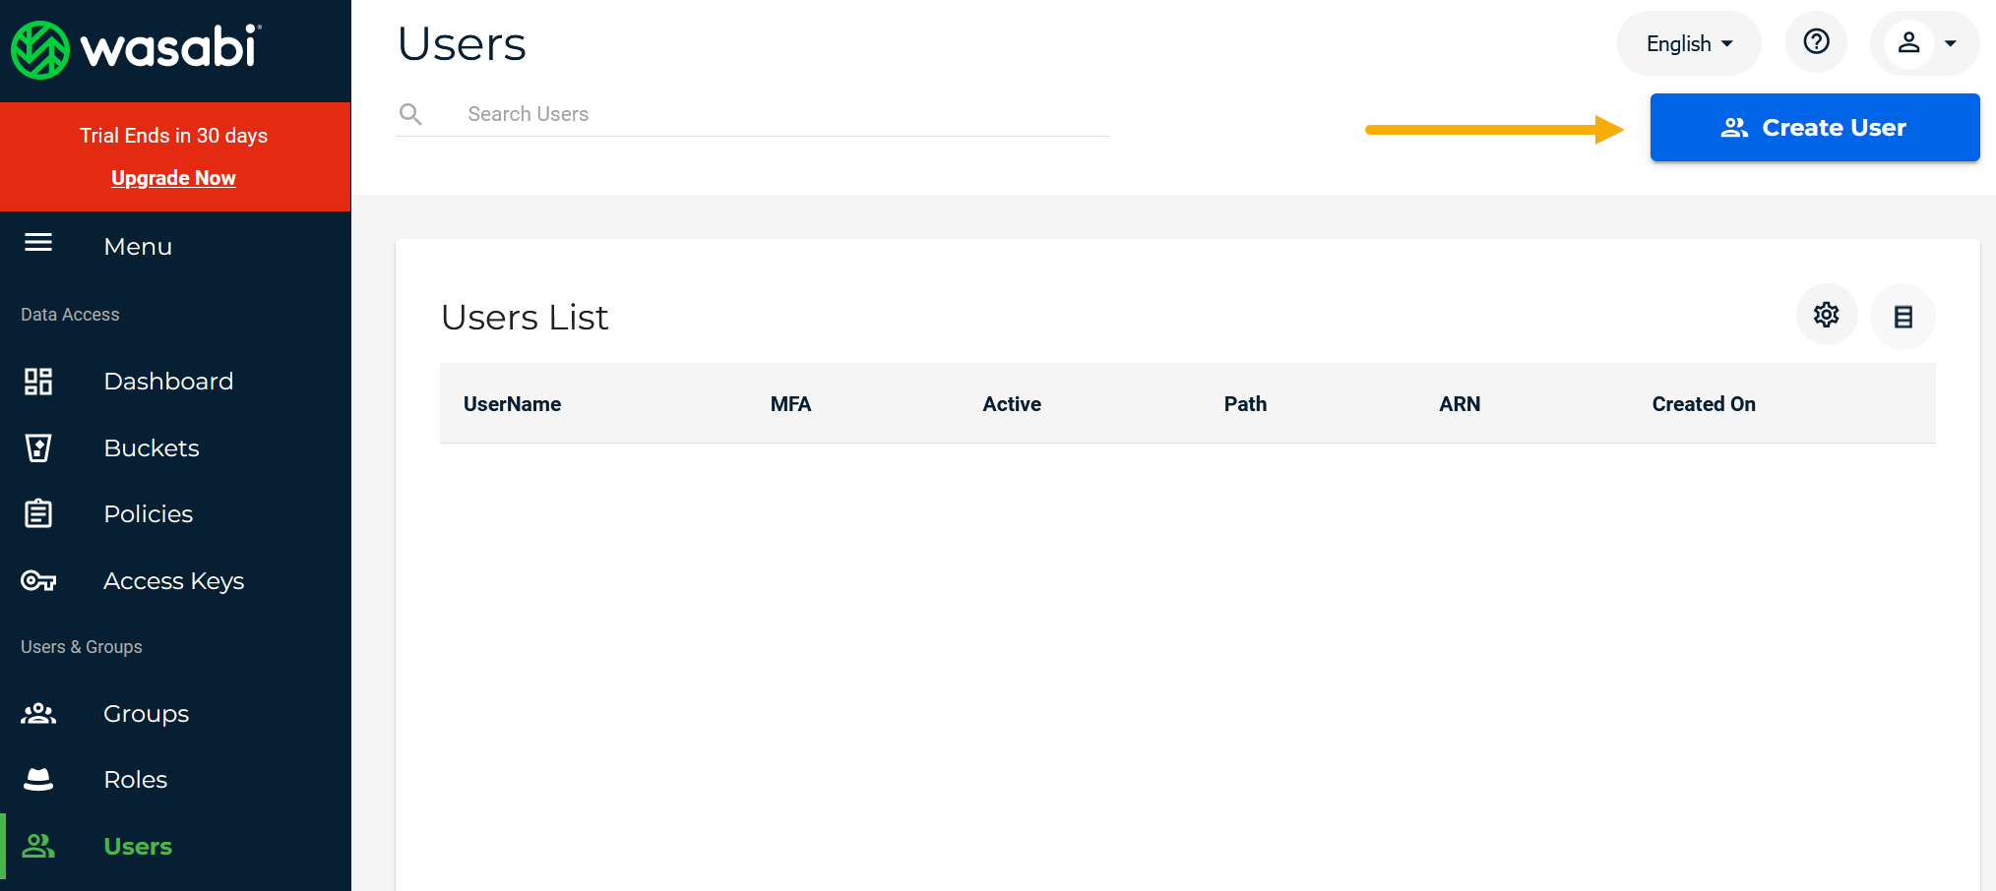Go to Policies in sidebar
The image size is (1996, 891).
[149, 514]
